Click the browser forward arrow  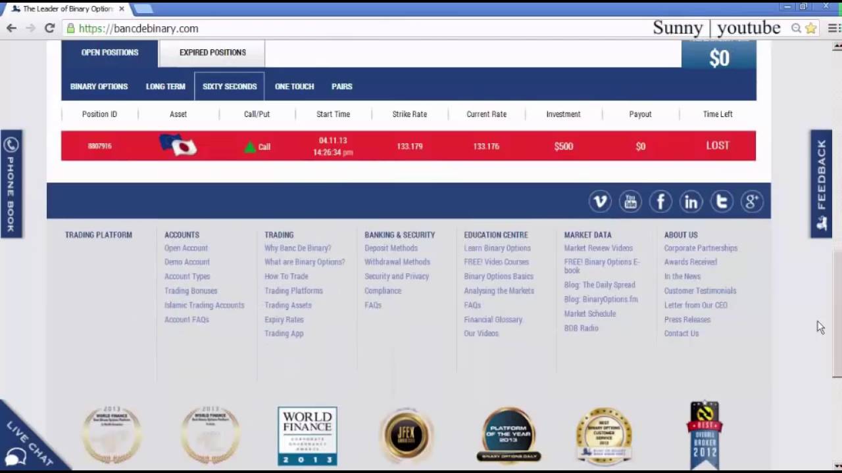30,28
